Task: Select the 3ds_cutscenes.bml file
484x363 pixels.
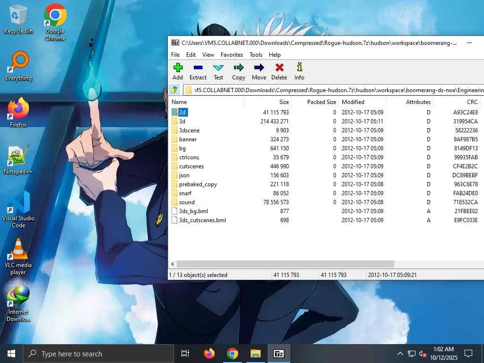Action: click(x=202, y=220)
